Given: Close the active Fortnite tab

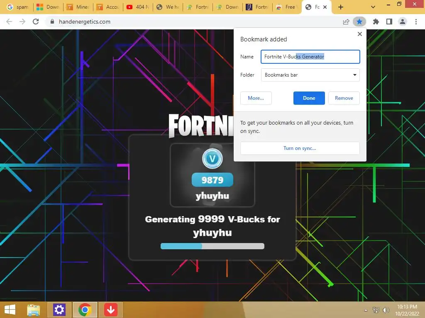Looking at the screenshot, I should pos(325,7).
